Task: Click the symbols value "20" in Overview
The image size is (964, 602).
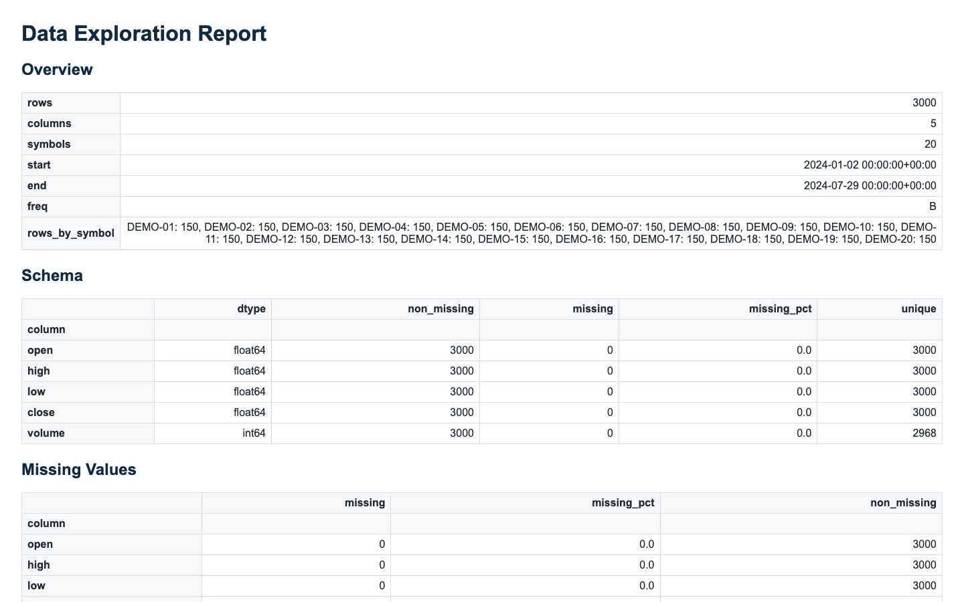Action: (x=931, y=144)
